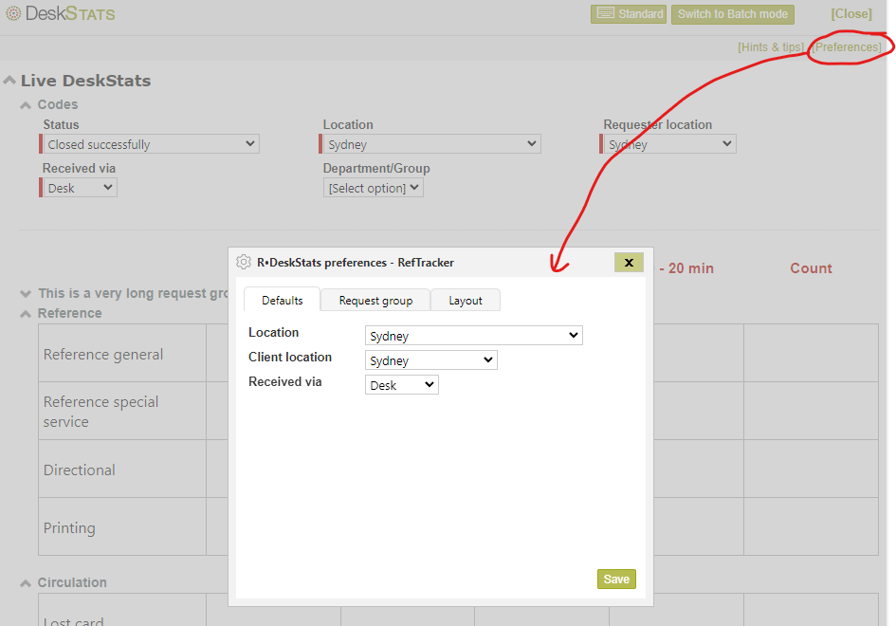
Task: Click the keyboard icon on Standard button
Action: 606,13
